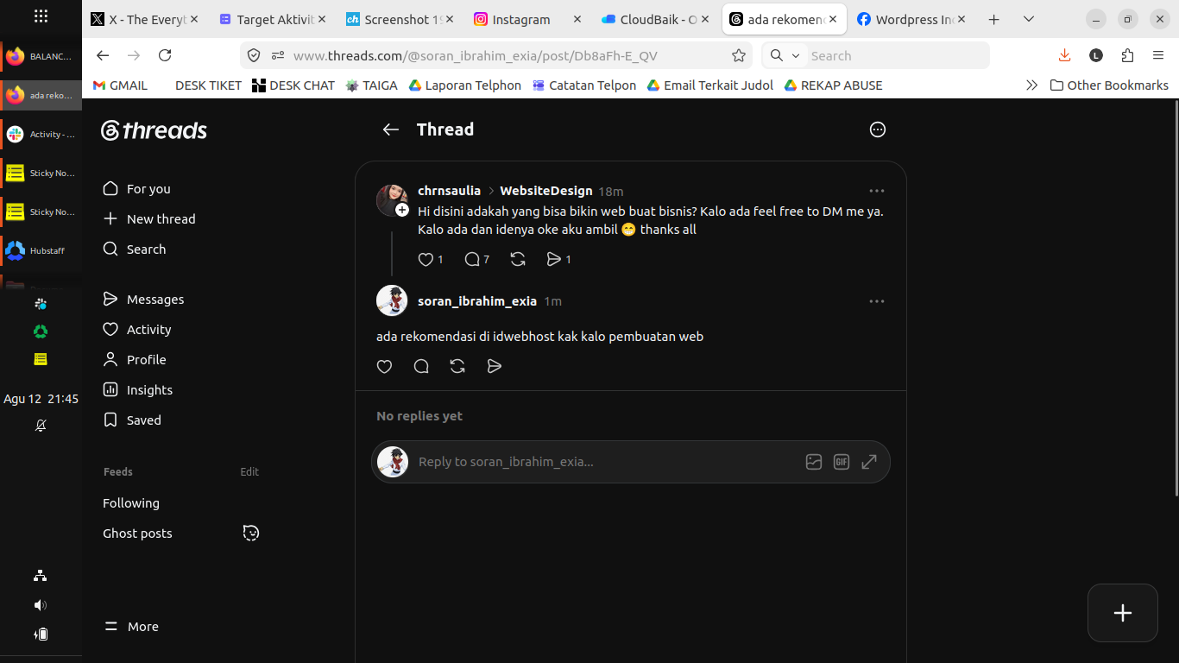The image size is (1179, 663).
Task: Open the WebsiteDesign topic link
Action: [546, 191]
